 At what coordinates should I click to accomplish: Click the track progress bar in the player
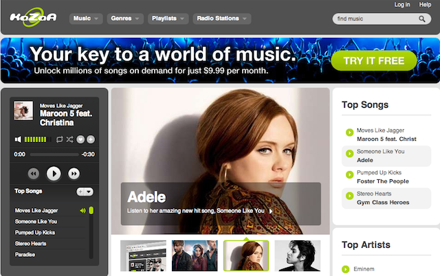coord(54,154)
